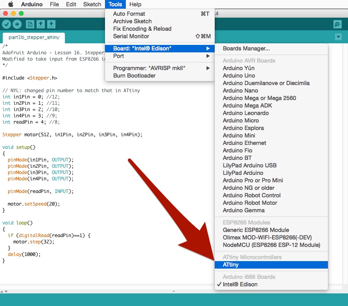The width and height of the screenshot is (348, 306).
Task: Select Arduino Micro board
Action: click(271, 121)
